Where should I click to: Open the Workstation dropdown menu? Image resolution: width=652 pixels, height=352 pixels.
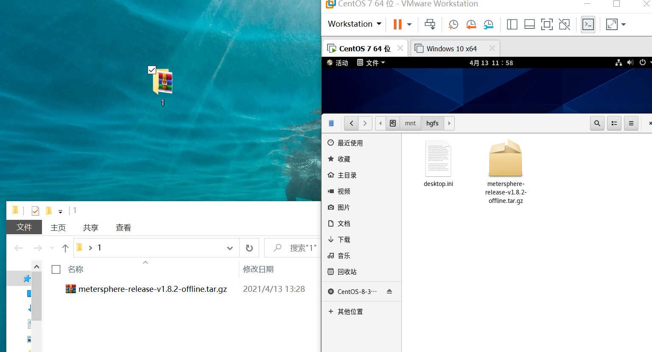click(354, 24)
